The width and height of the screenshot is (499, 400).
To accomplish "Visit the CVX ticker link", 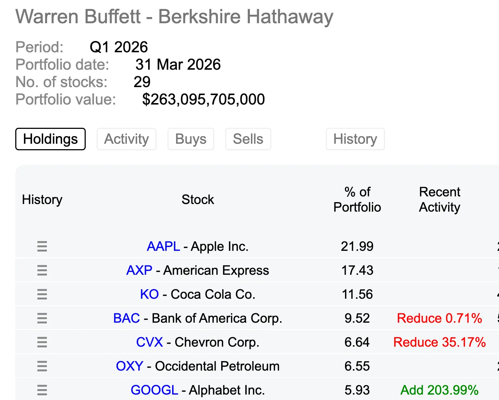I will [x=150, y=342].
